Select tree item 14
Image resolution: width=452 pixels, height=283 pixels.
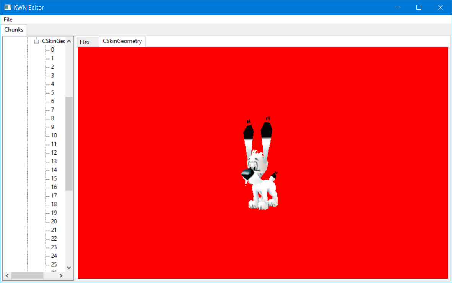point(54,170)
